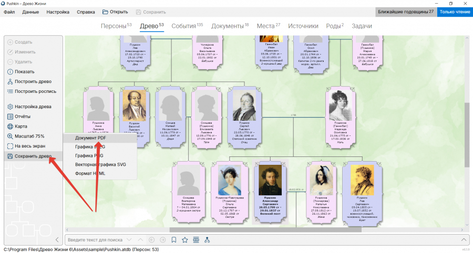Expand the bottom panel with the up chevron

[464, 240]
